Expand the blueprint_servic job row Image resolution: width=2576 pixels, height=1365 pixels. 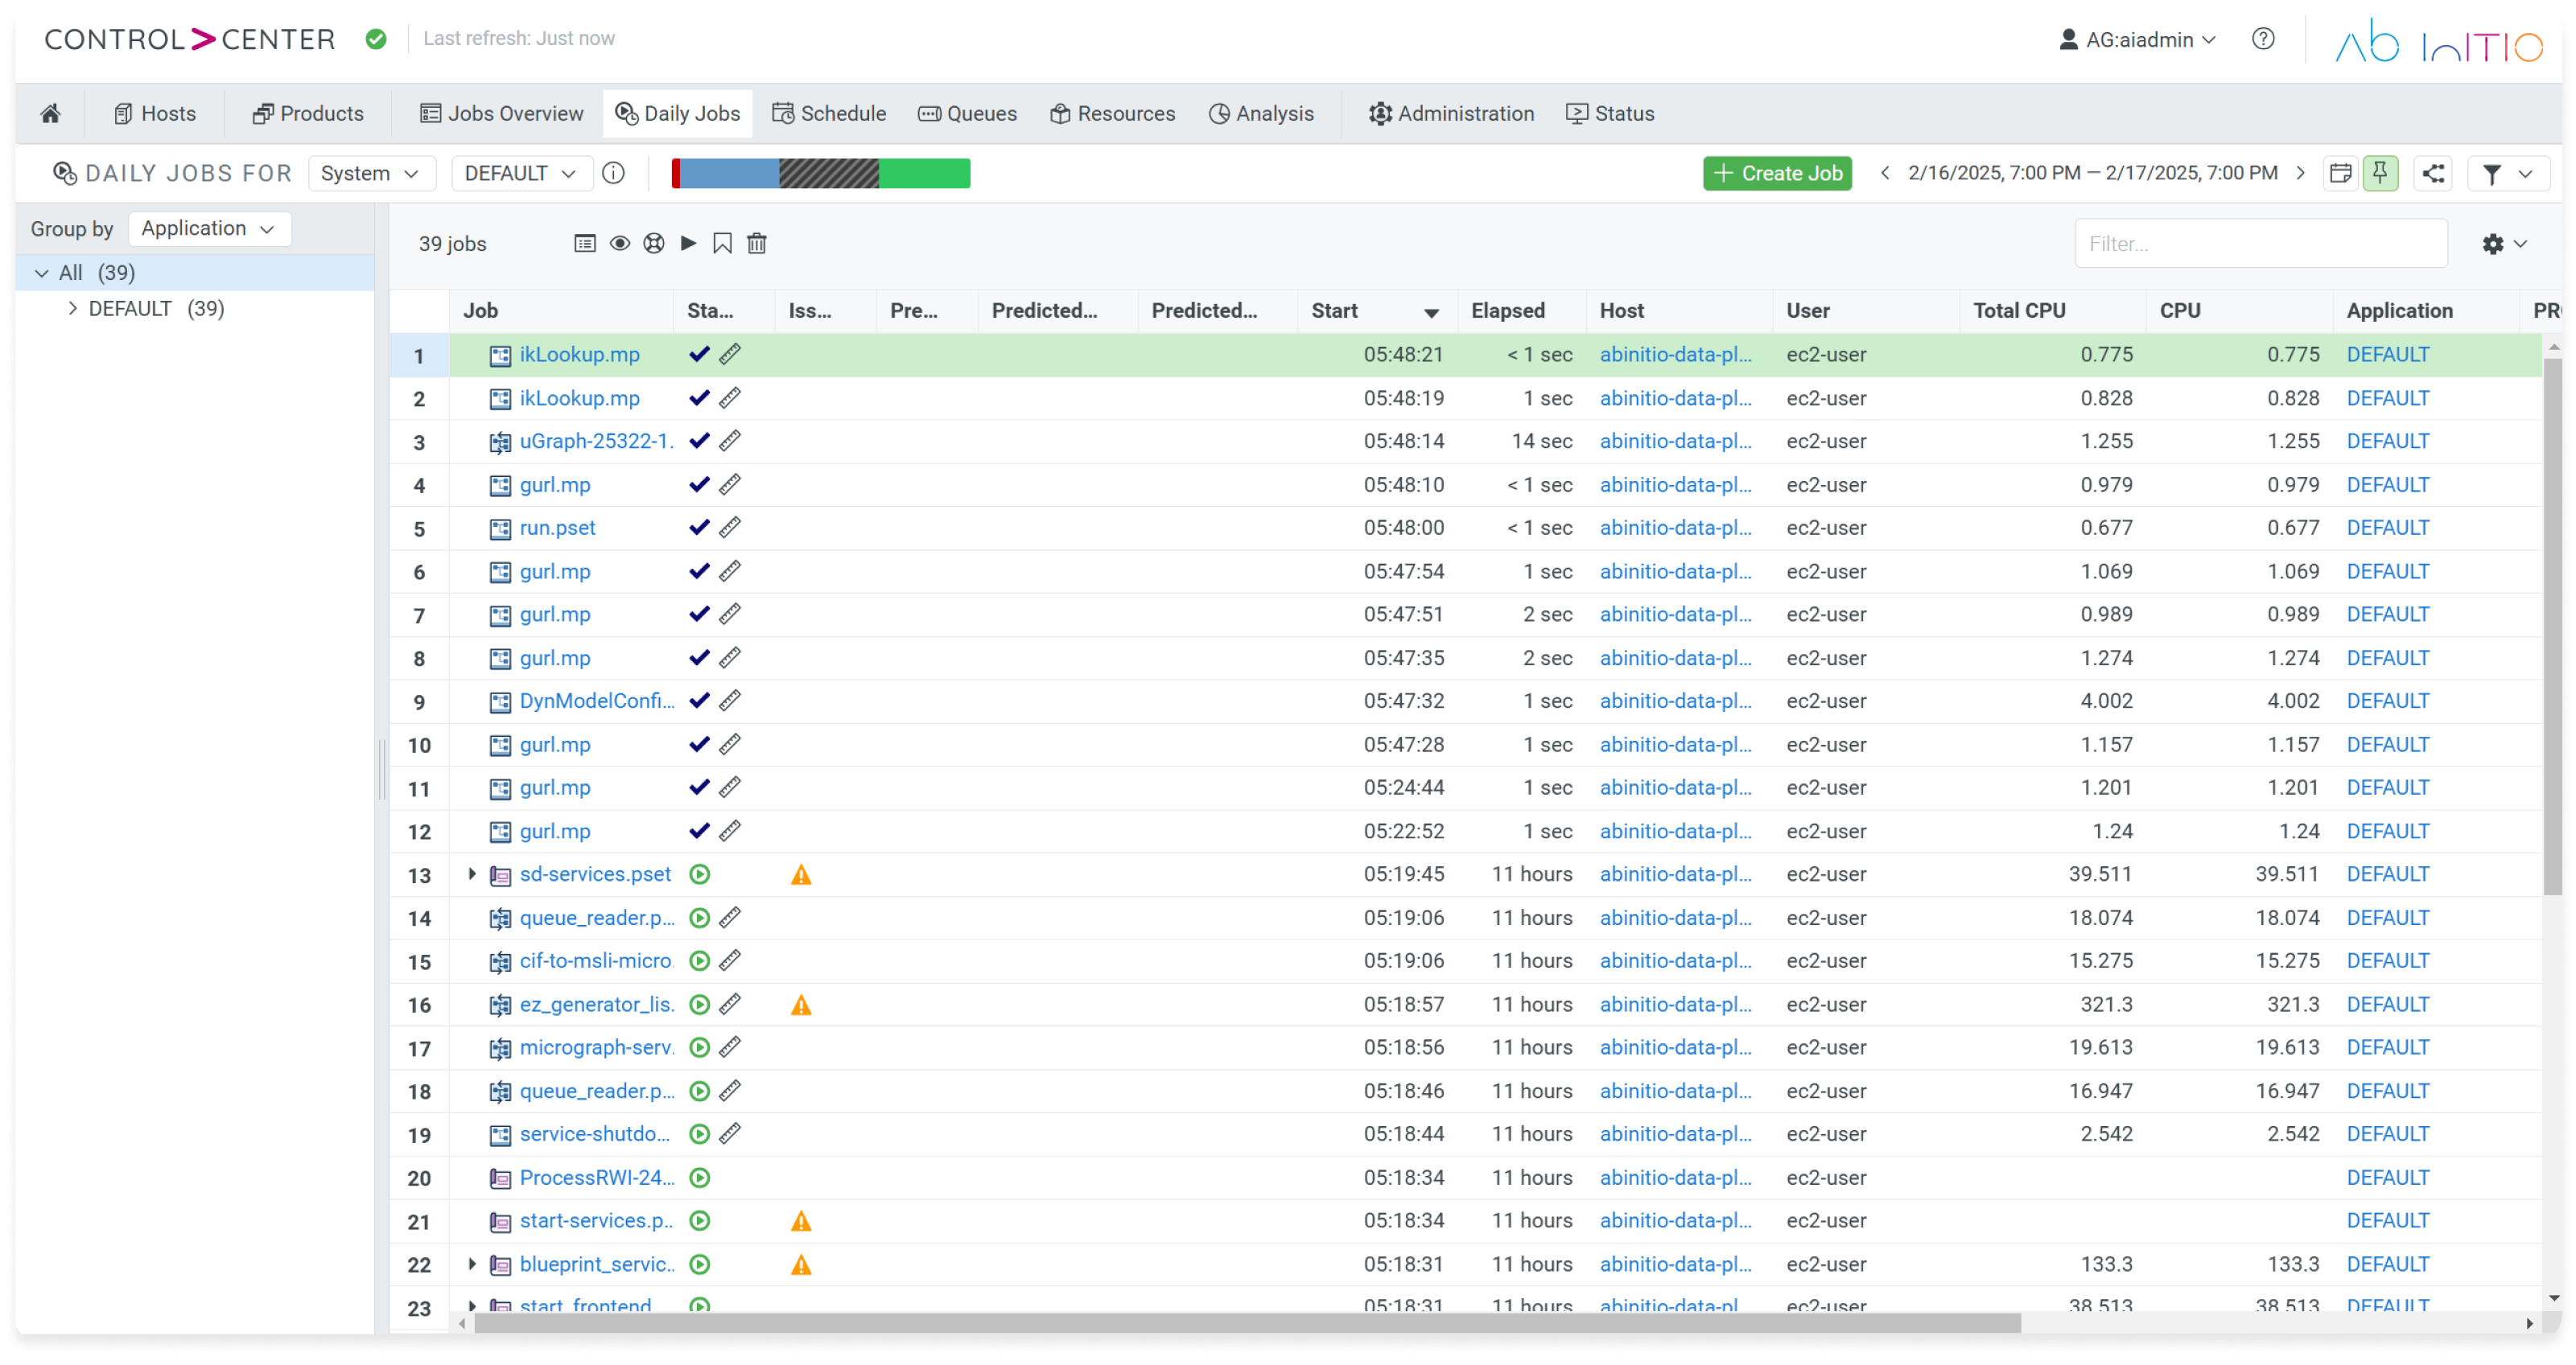click(x=472, y=1264)
